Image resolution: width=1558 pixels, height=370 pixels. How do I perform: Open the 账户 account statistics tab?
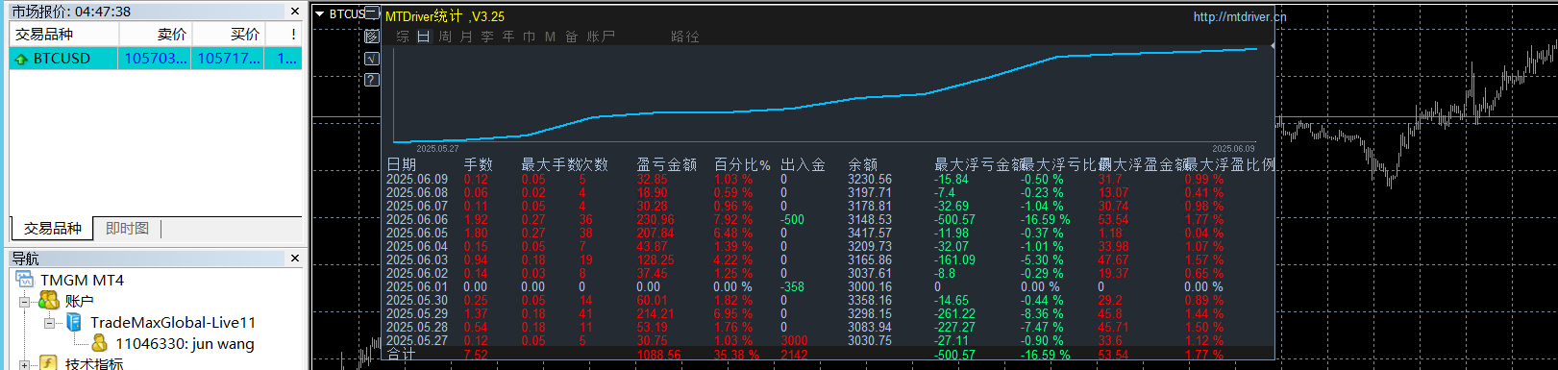601,37
